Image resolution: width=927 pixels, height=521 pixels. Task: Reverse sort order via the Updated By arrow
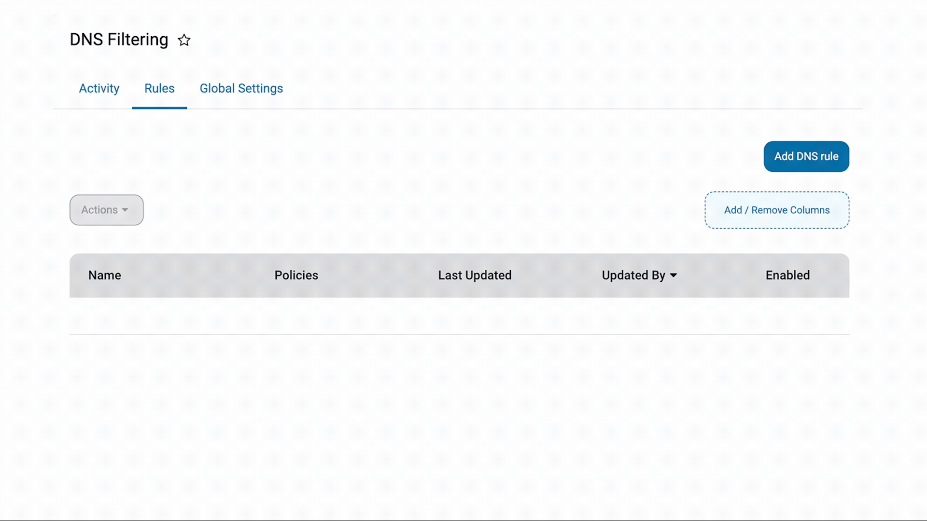click(674, 275)
